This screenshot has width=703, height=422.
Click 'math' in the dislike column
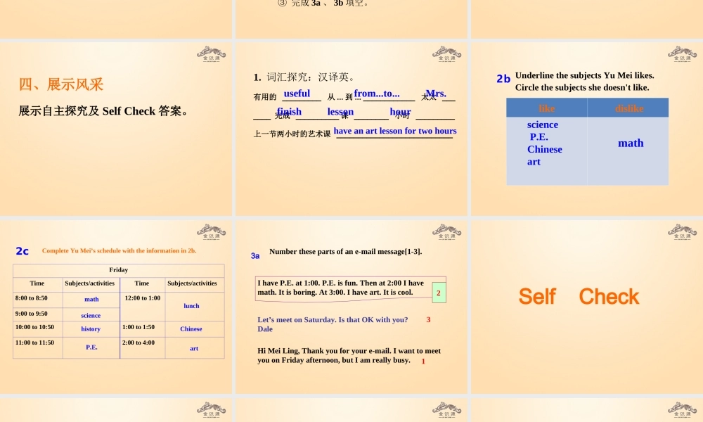click(631, 143)
